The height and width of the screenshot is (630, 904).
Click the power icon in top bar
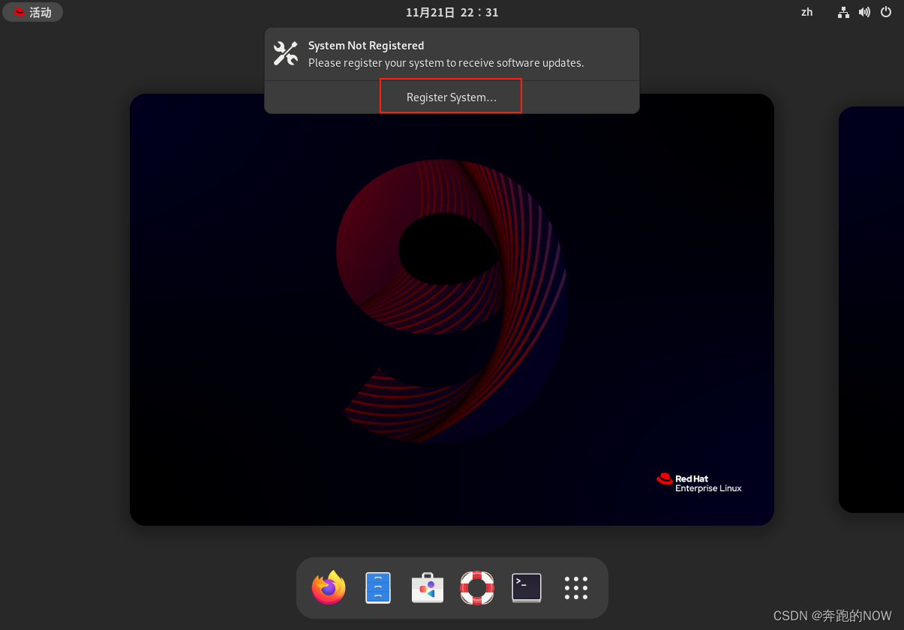pyautogui.click(x=886, y=12)
